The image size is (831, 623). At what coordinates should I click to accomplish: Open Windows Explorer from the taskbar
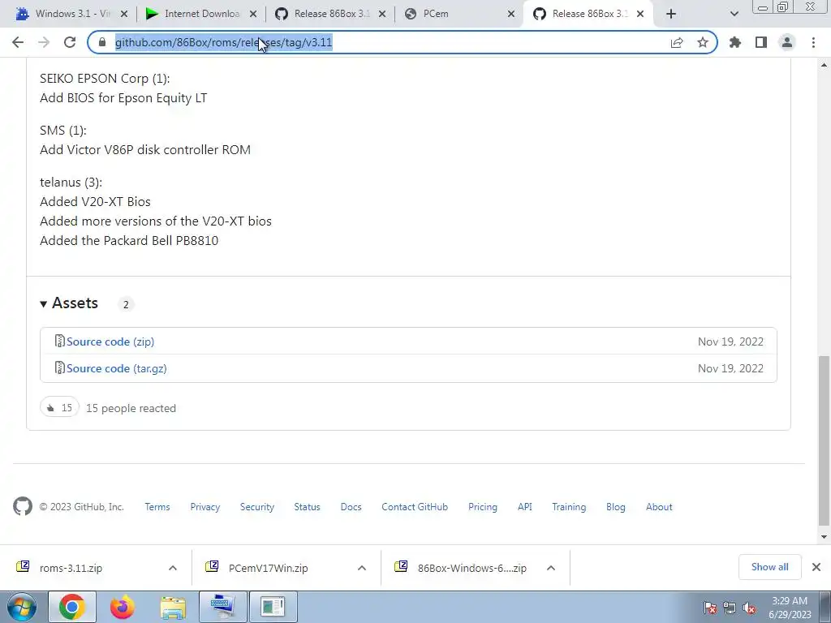(173, 607)
